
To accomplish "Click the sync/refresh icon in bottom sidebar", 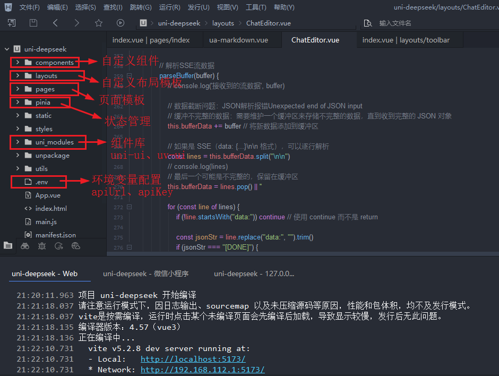I will pyautogui.click(x=58, y=246).
